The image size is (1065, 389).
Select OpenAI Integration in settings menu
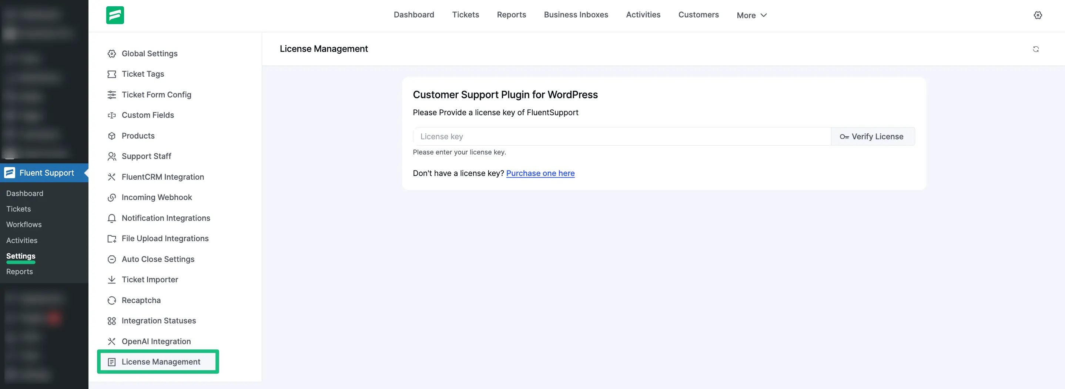(156, 342)
